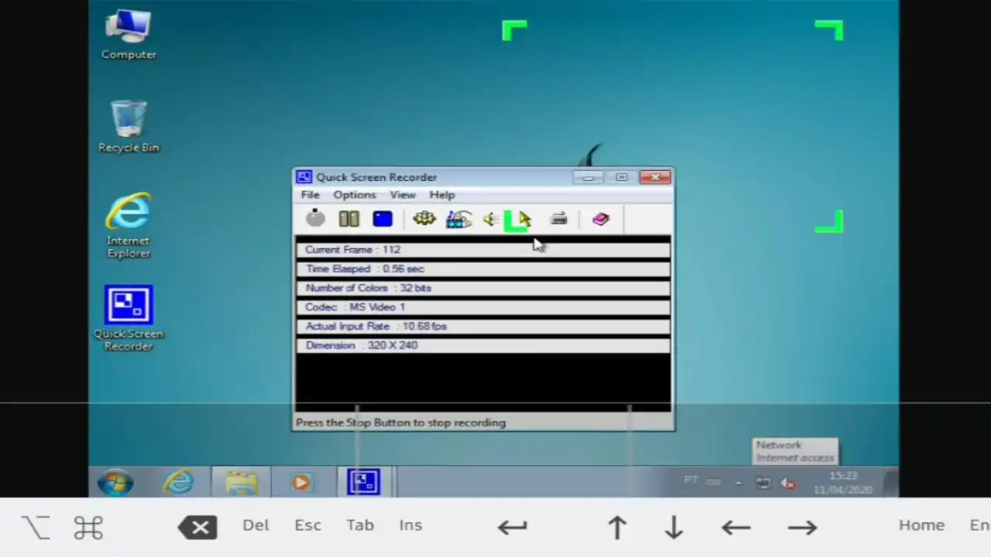Select the Internet Explorer desktop icon
Screen dimensions: 991x557
(x=129, y=225)
